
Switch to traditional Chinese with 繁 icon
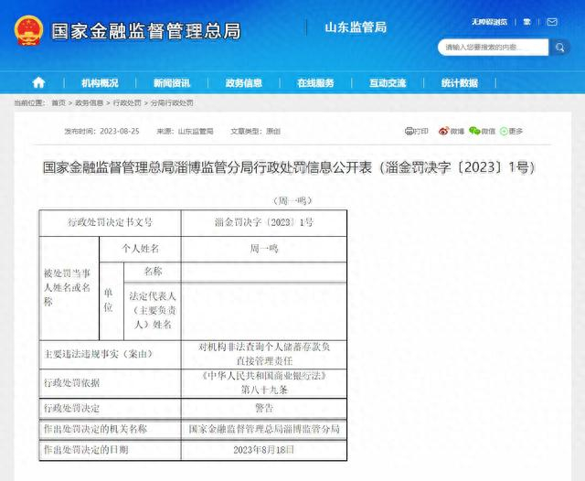pos(526,22)
